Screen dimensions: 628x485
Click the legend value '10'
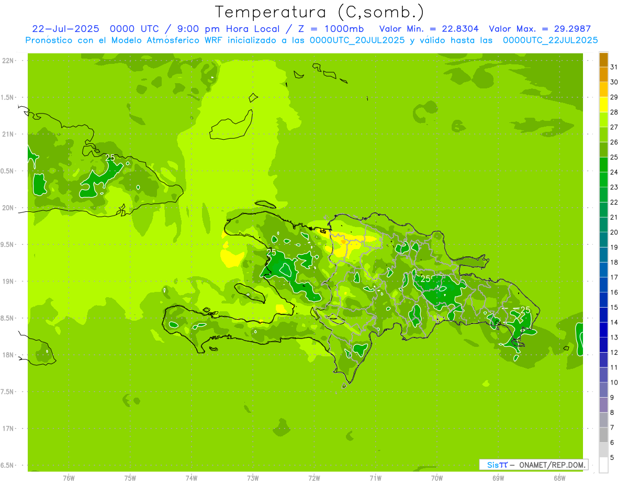coord(614,382)
